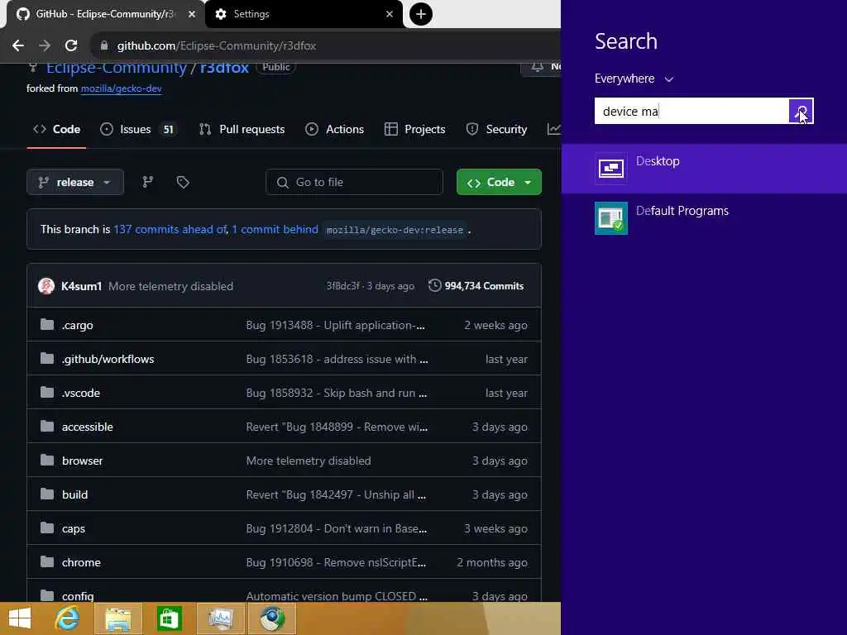Open the Issues tab
This screenshot has height=635, width=847.
point(138,129)
